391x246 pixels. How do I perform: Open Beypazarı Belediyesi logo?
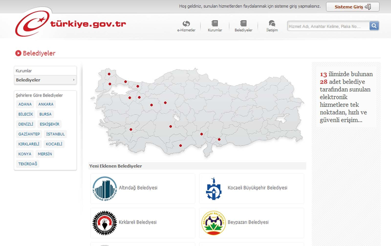pyautogui.click(x=214, y=223)
